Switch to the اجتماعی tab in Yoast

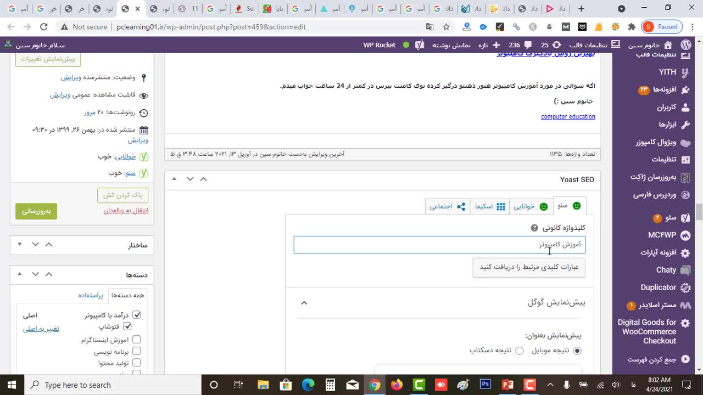point(448,206)
